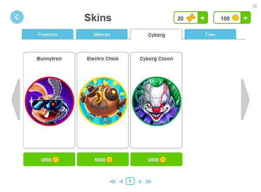Add more coins with the plus button
The image size is (261, 192).
[245, 18]
